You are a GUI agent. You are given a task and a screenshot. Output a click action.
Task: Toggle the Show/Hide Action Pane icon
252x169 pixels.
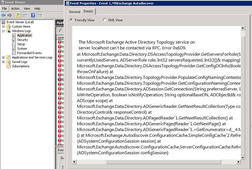40,15
